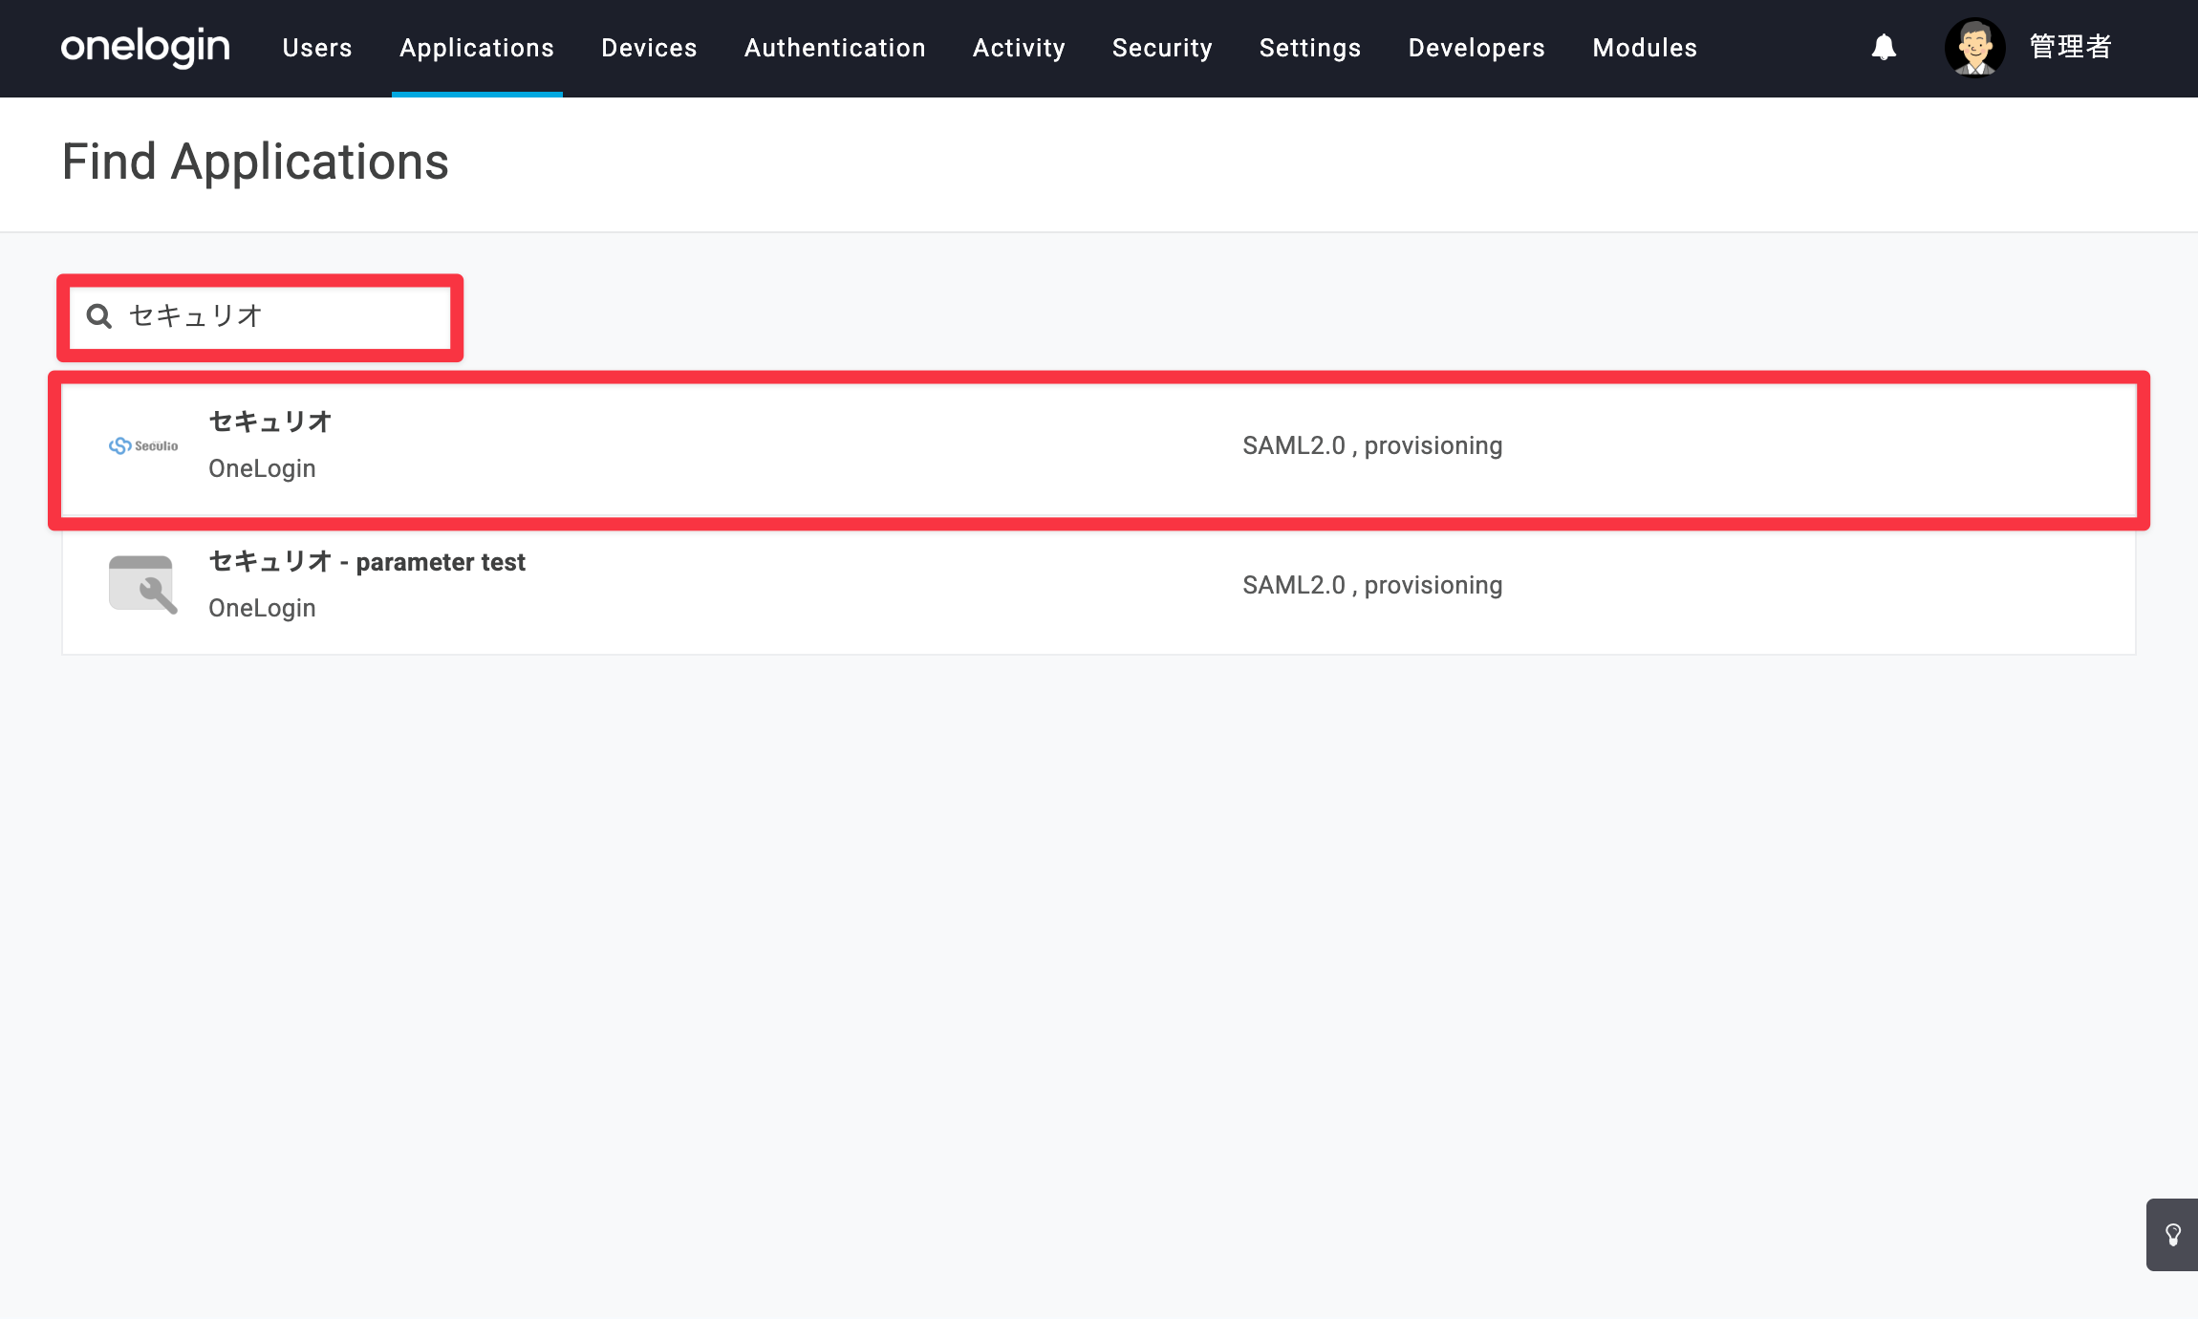Click the wrench app icon for parameter test
This screenshot has width=2198, height=1319.
point(143,584)
